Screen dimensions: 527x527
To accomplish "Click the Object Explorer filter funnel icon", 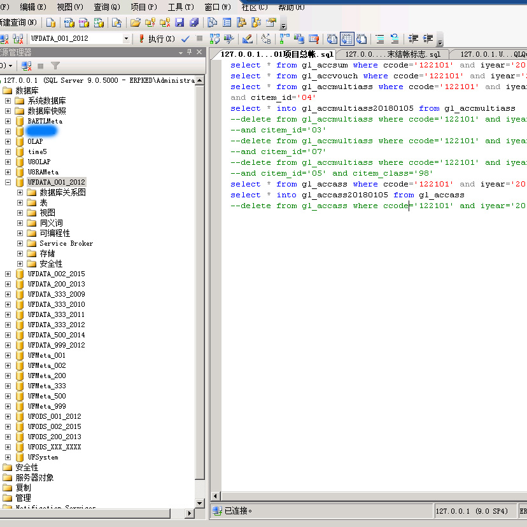I will 55,66.
